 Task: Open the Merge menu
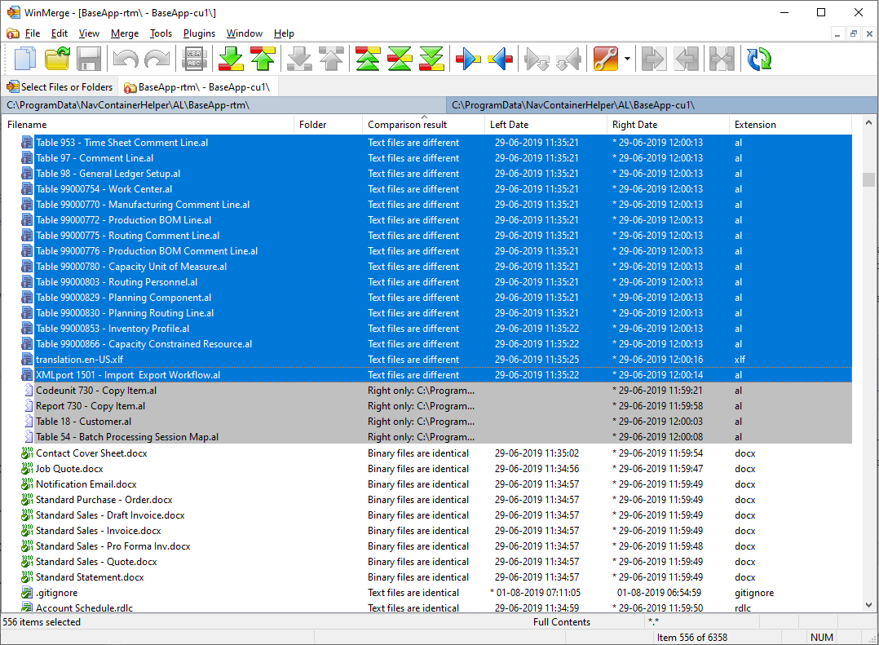[x=124, y=33]
